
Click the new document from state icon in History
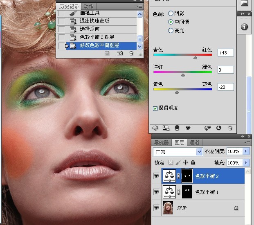click(107, 53)
